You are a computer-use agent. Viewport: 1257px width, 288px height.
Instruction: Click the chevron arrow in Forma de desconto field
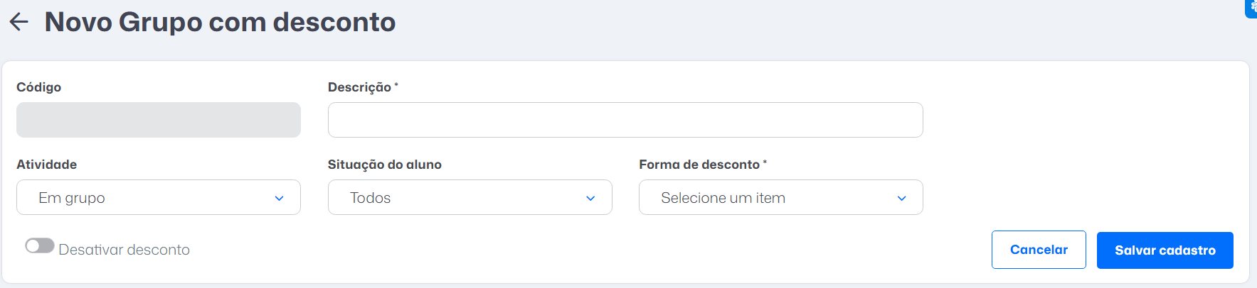coord(902,199)
